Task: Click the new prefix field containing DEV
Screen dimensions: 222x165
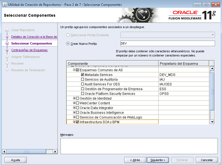Action: [x=168, y=43]
